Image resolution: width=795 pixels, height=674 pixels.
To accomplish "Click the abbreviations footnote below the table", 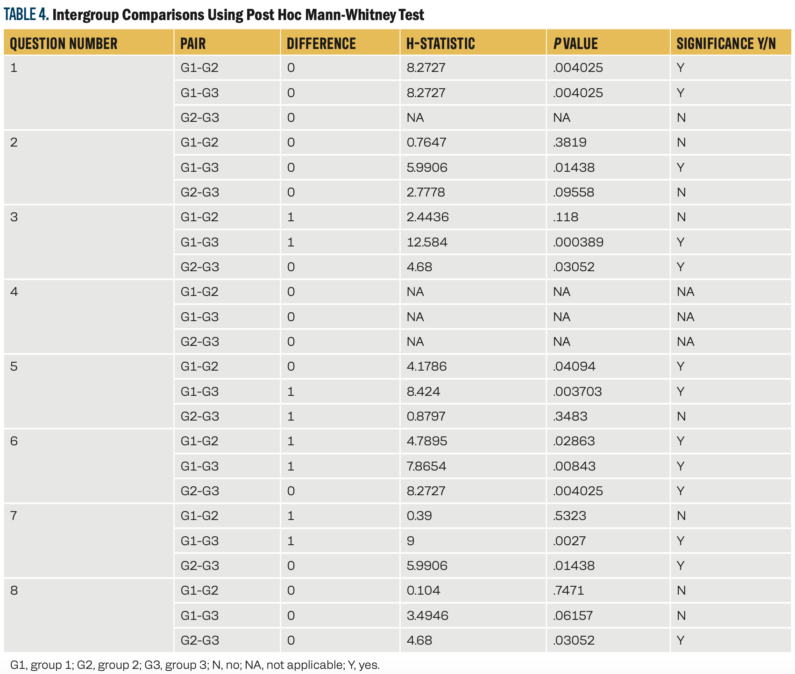I will (x=195, y=665).
